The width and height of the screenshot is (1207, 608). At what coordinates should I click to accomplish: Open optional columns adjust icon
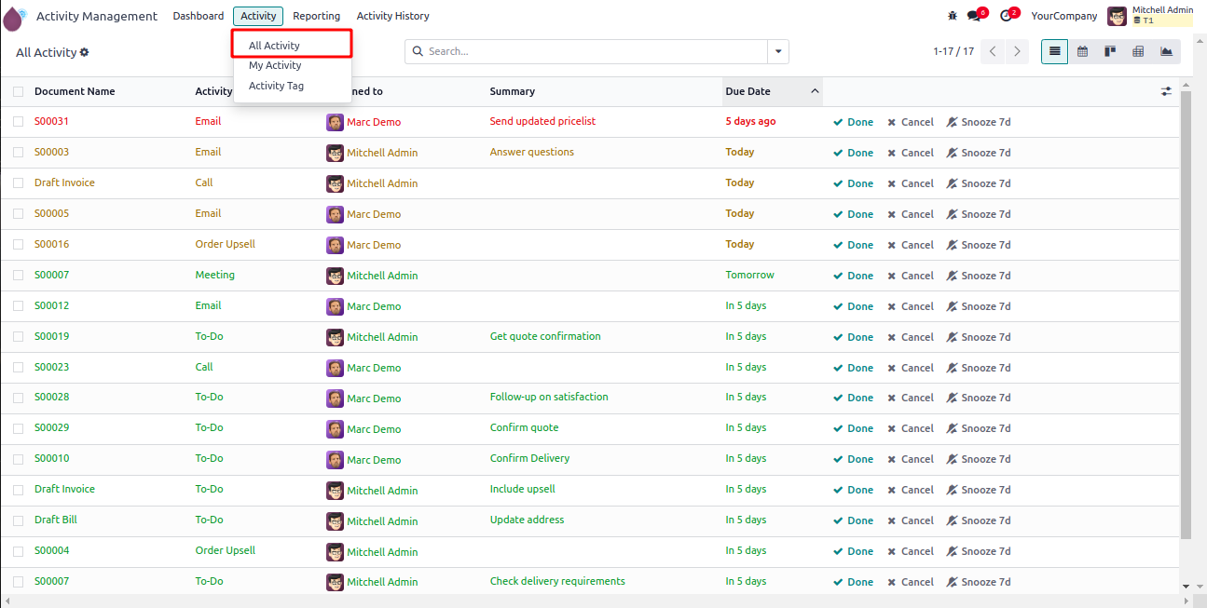[x=1166, y=91]
